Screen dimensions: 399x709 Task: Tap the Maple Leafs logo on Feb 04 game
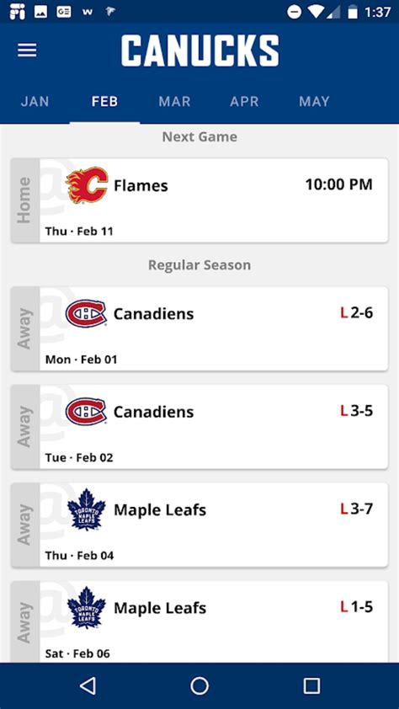(87, 509)
